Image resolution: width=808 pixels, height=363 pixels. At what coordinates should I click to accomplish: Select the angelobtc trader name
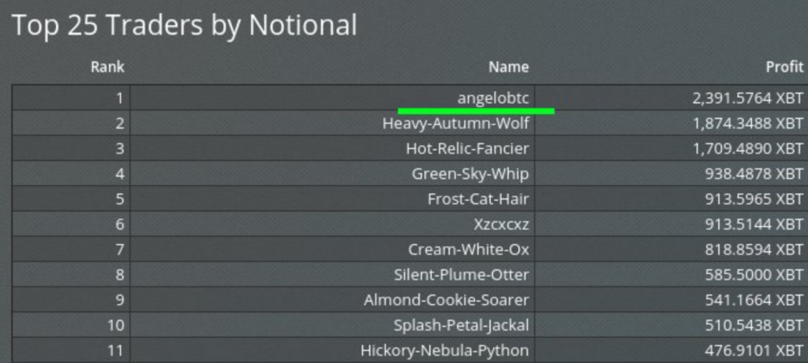pos(493,98)
